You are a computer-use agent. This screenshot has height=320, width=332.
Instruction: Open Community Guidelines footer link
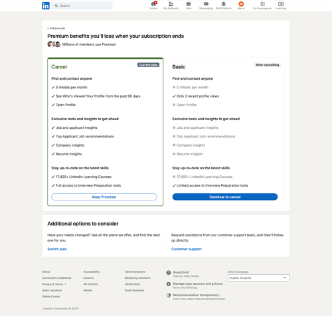pyautogui.click(x=56, y=278)
